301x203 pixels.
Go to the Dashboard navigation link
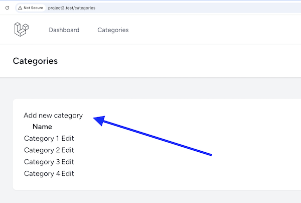64,30
